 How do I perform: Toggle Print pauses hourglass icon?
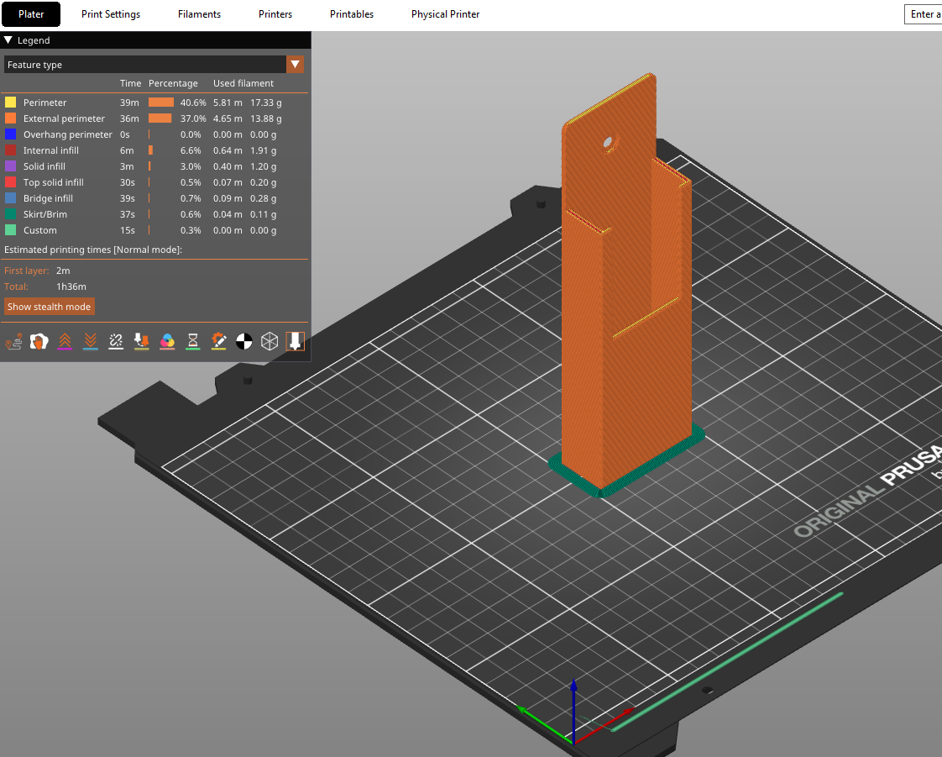click(x=193, y=341)
